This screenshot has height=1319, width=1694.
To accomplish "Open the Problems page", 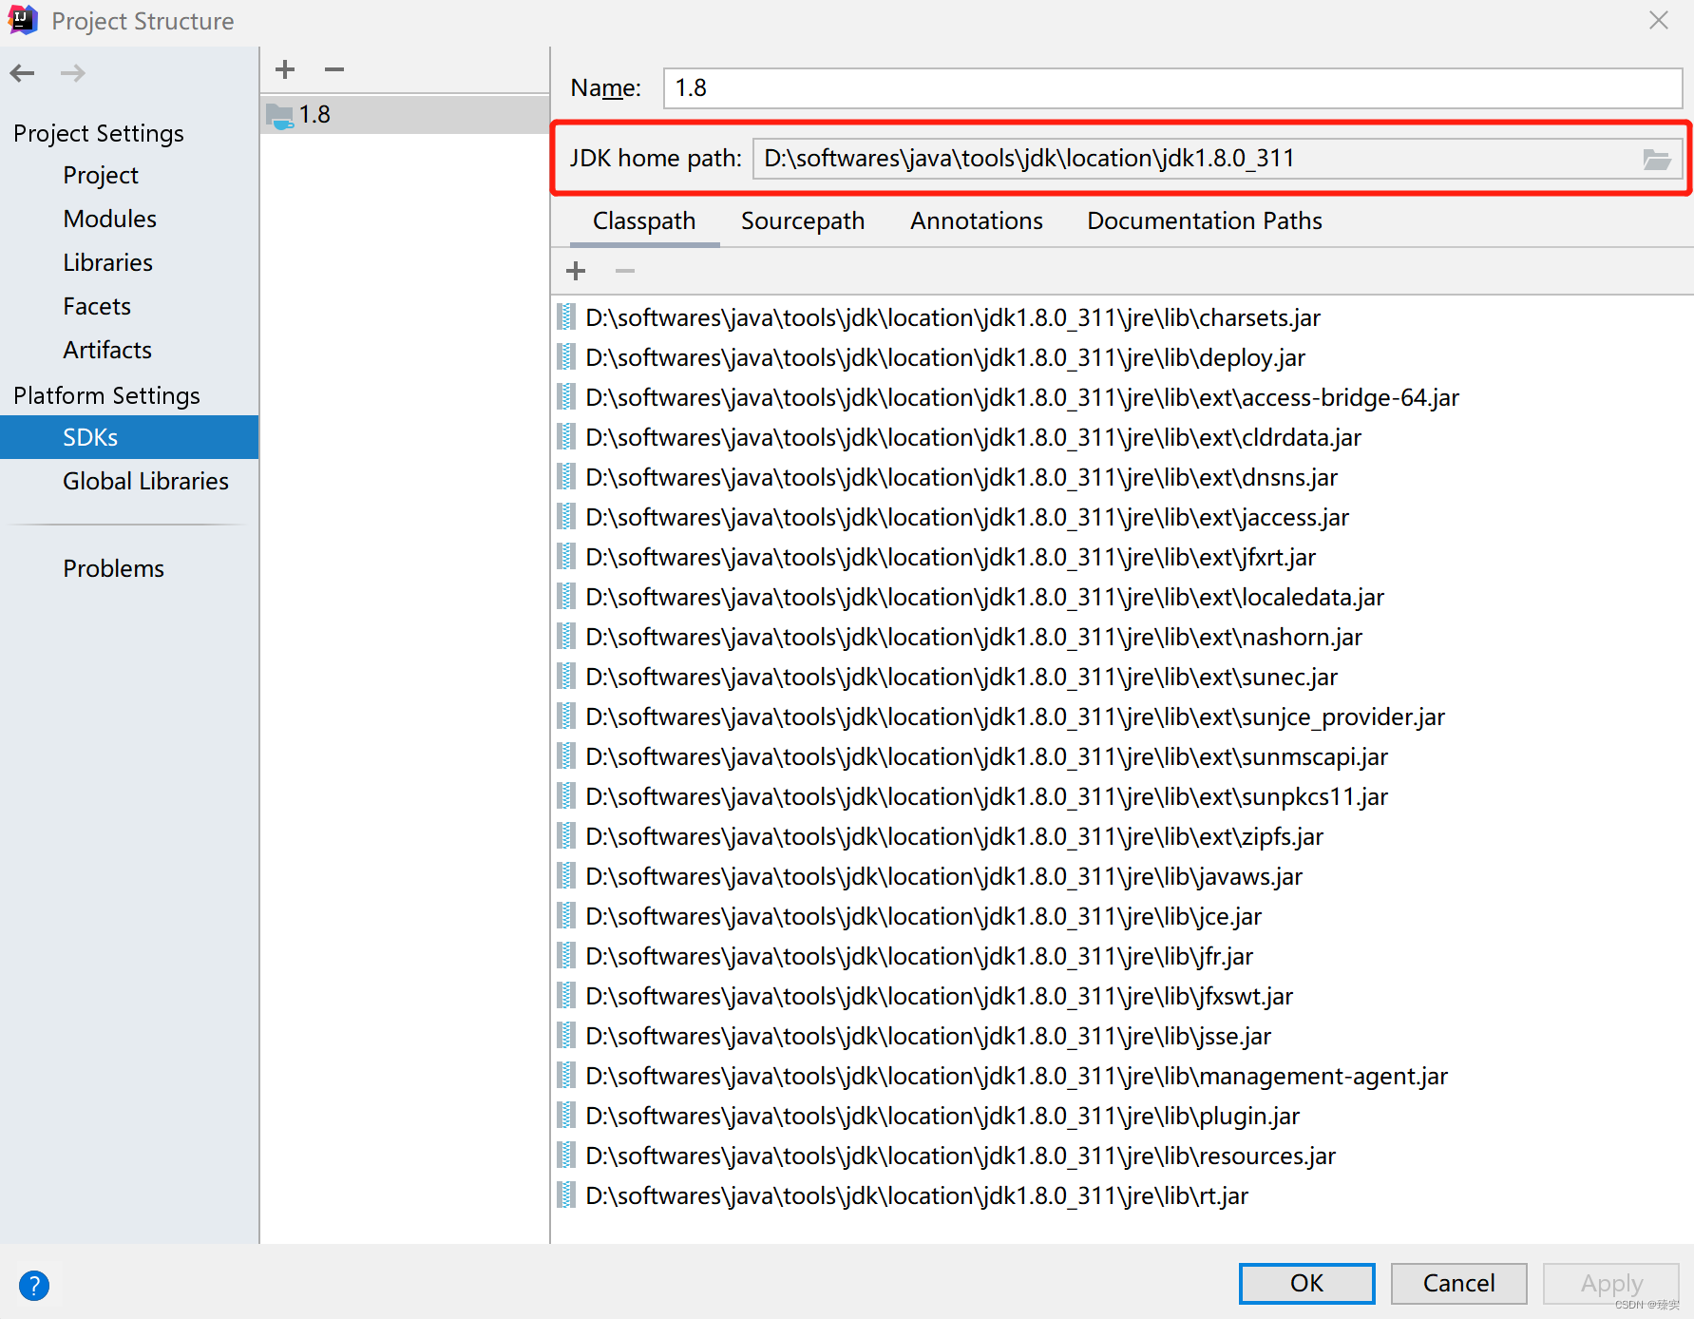I will tap(114, 568).
